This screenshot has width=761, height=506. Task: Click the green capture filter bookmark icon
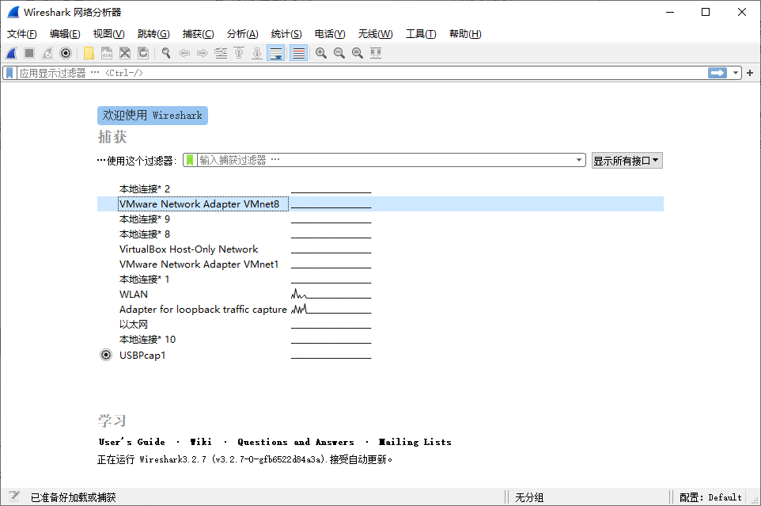tap(190, 160)
